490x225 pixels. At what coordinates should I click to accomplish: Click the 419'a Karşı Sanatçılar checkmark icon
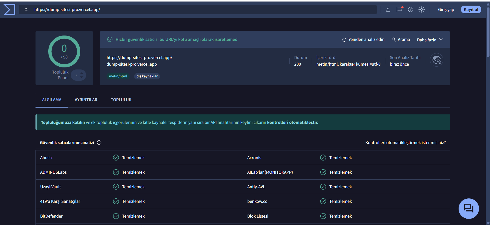[x=116, y=201]
